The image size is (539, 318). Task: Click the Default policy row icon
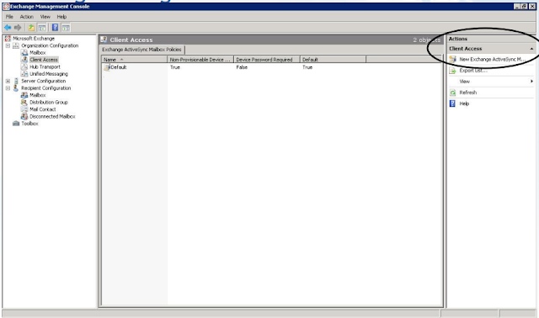pyautogui.click(x=107, y=67)
